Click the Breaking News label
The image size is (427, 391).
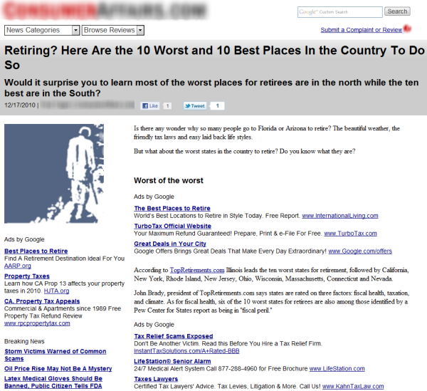24,341
